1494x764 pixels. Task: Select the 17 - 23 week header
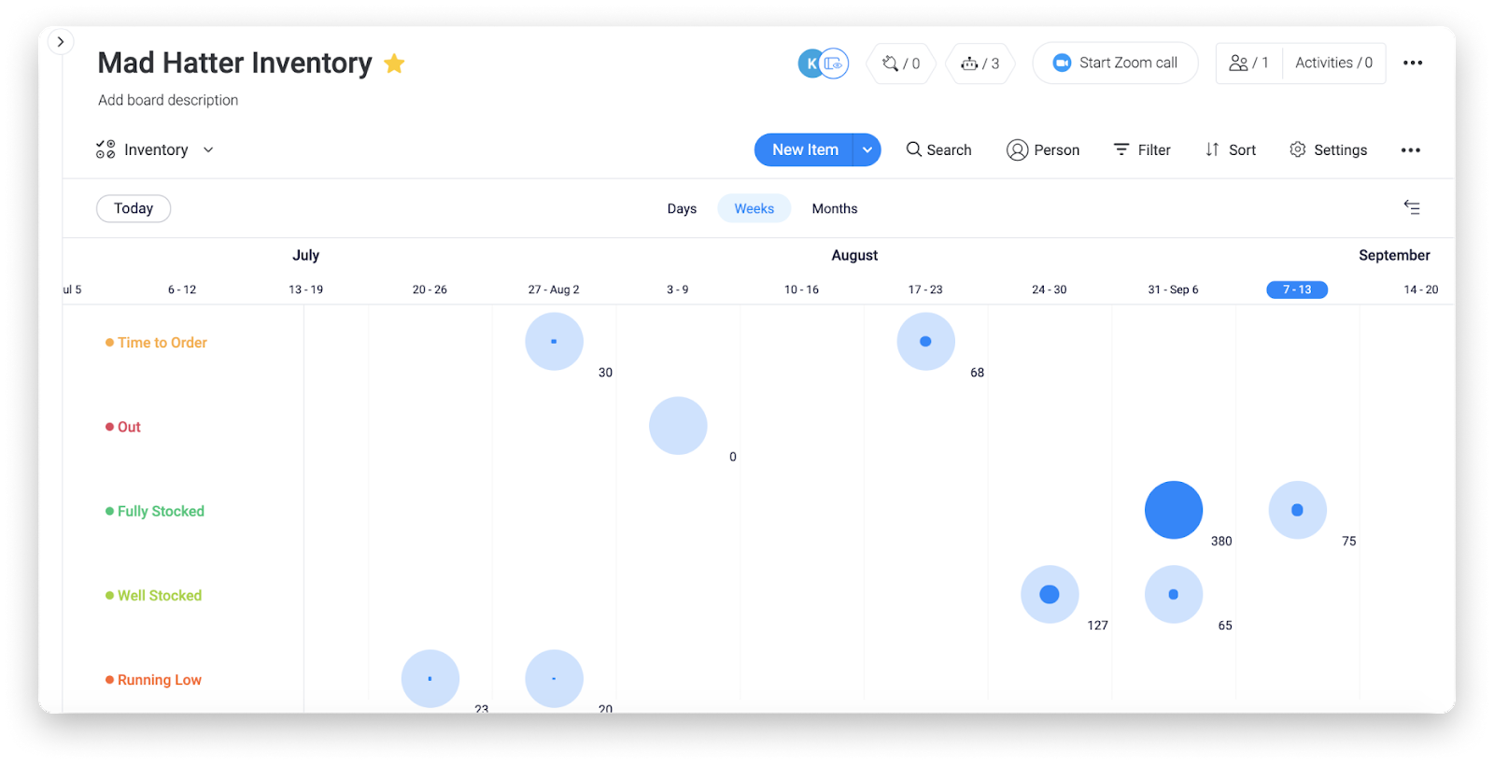(925, 290)
